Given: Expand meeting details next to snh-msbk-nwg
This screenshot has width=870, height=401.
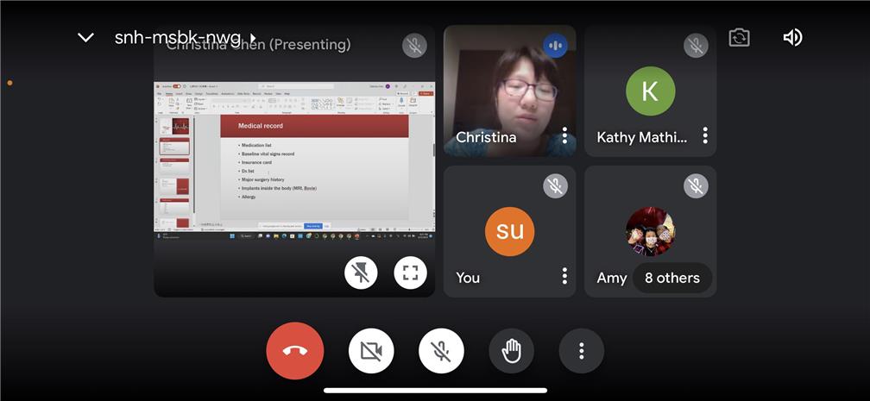Looking at the screenshot, I should (x=252, y=38).
